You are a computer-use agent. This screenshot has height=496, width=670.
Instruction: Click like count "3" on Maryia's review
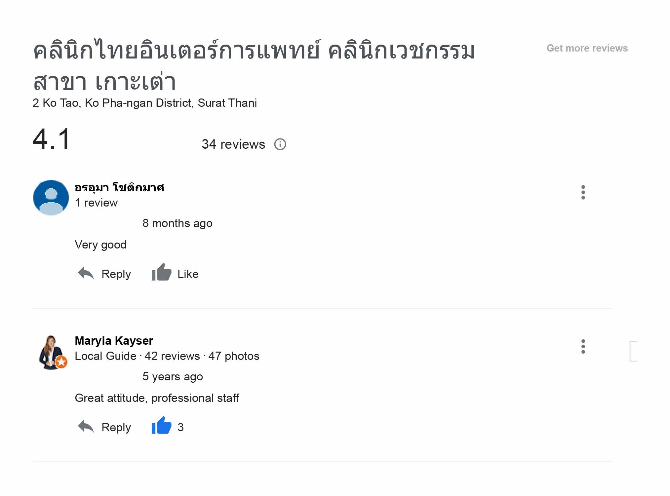[180, 427]
